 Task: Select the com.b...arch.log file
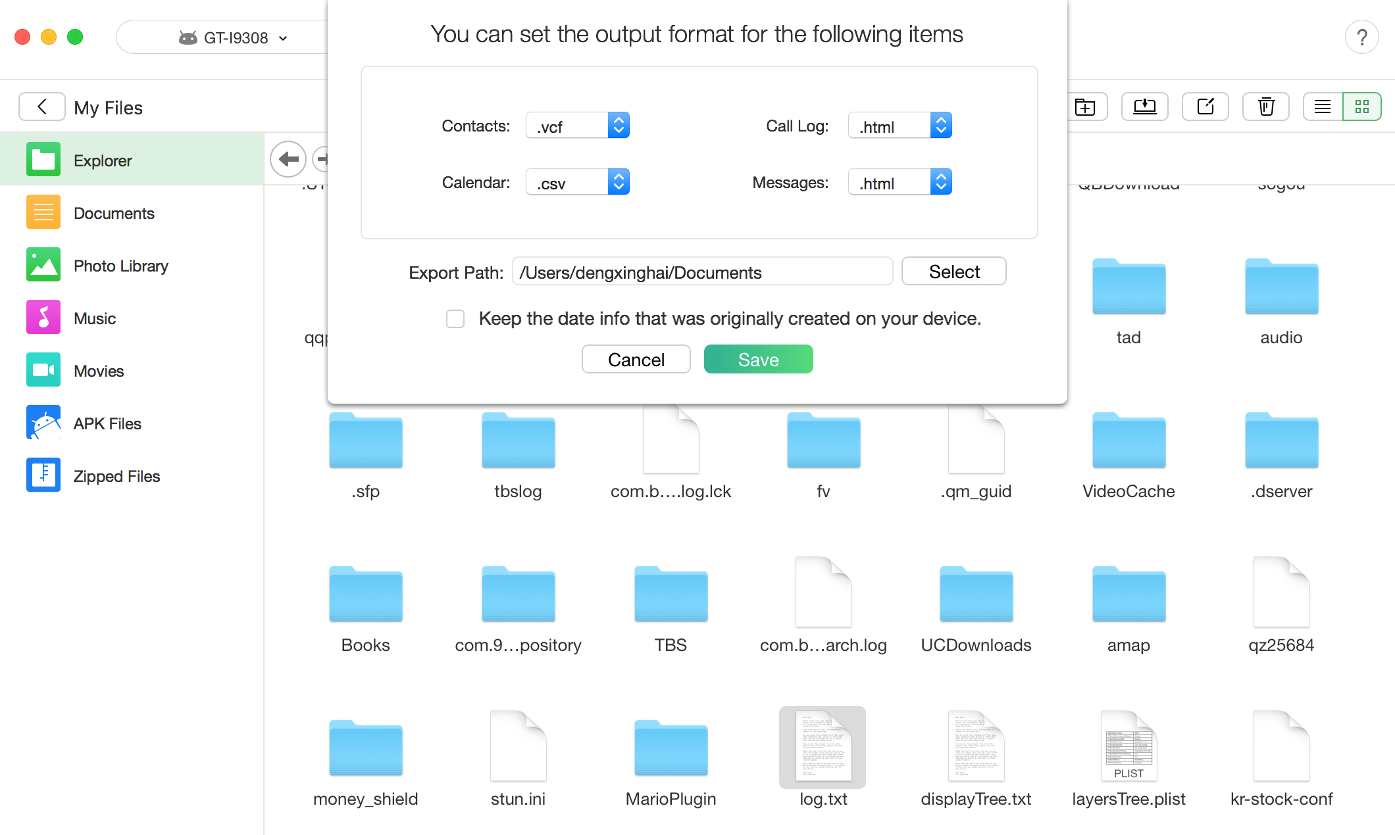823,592
